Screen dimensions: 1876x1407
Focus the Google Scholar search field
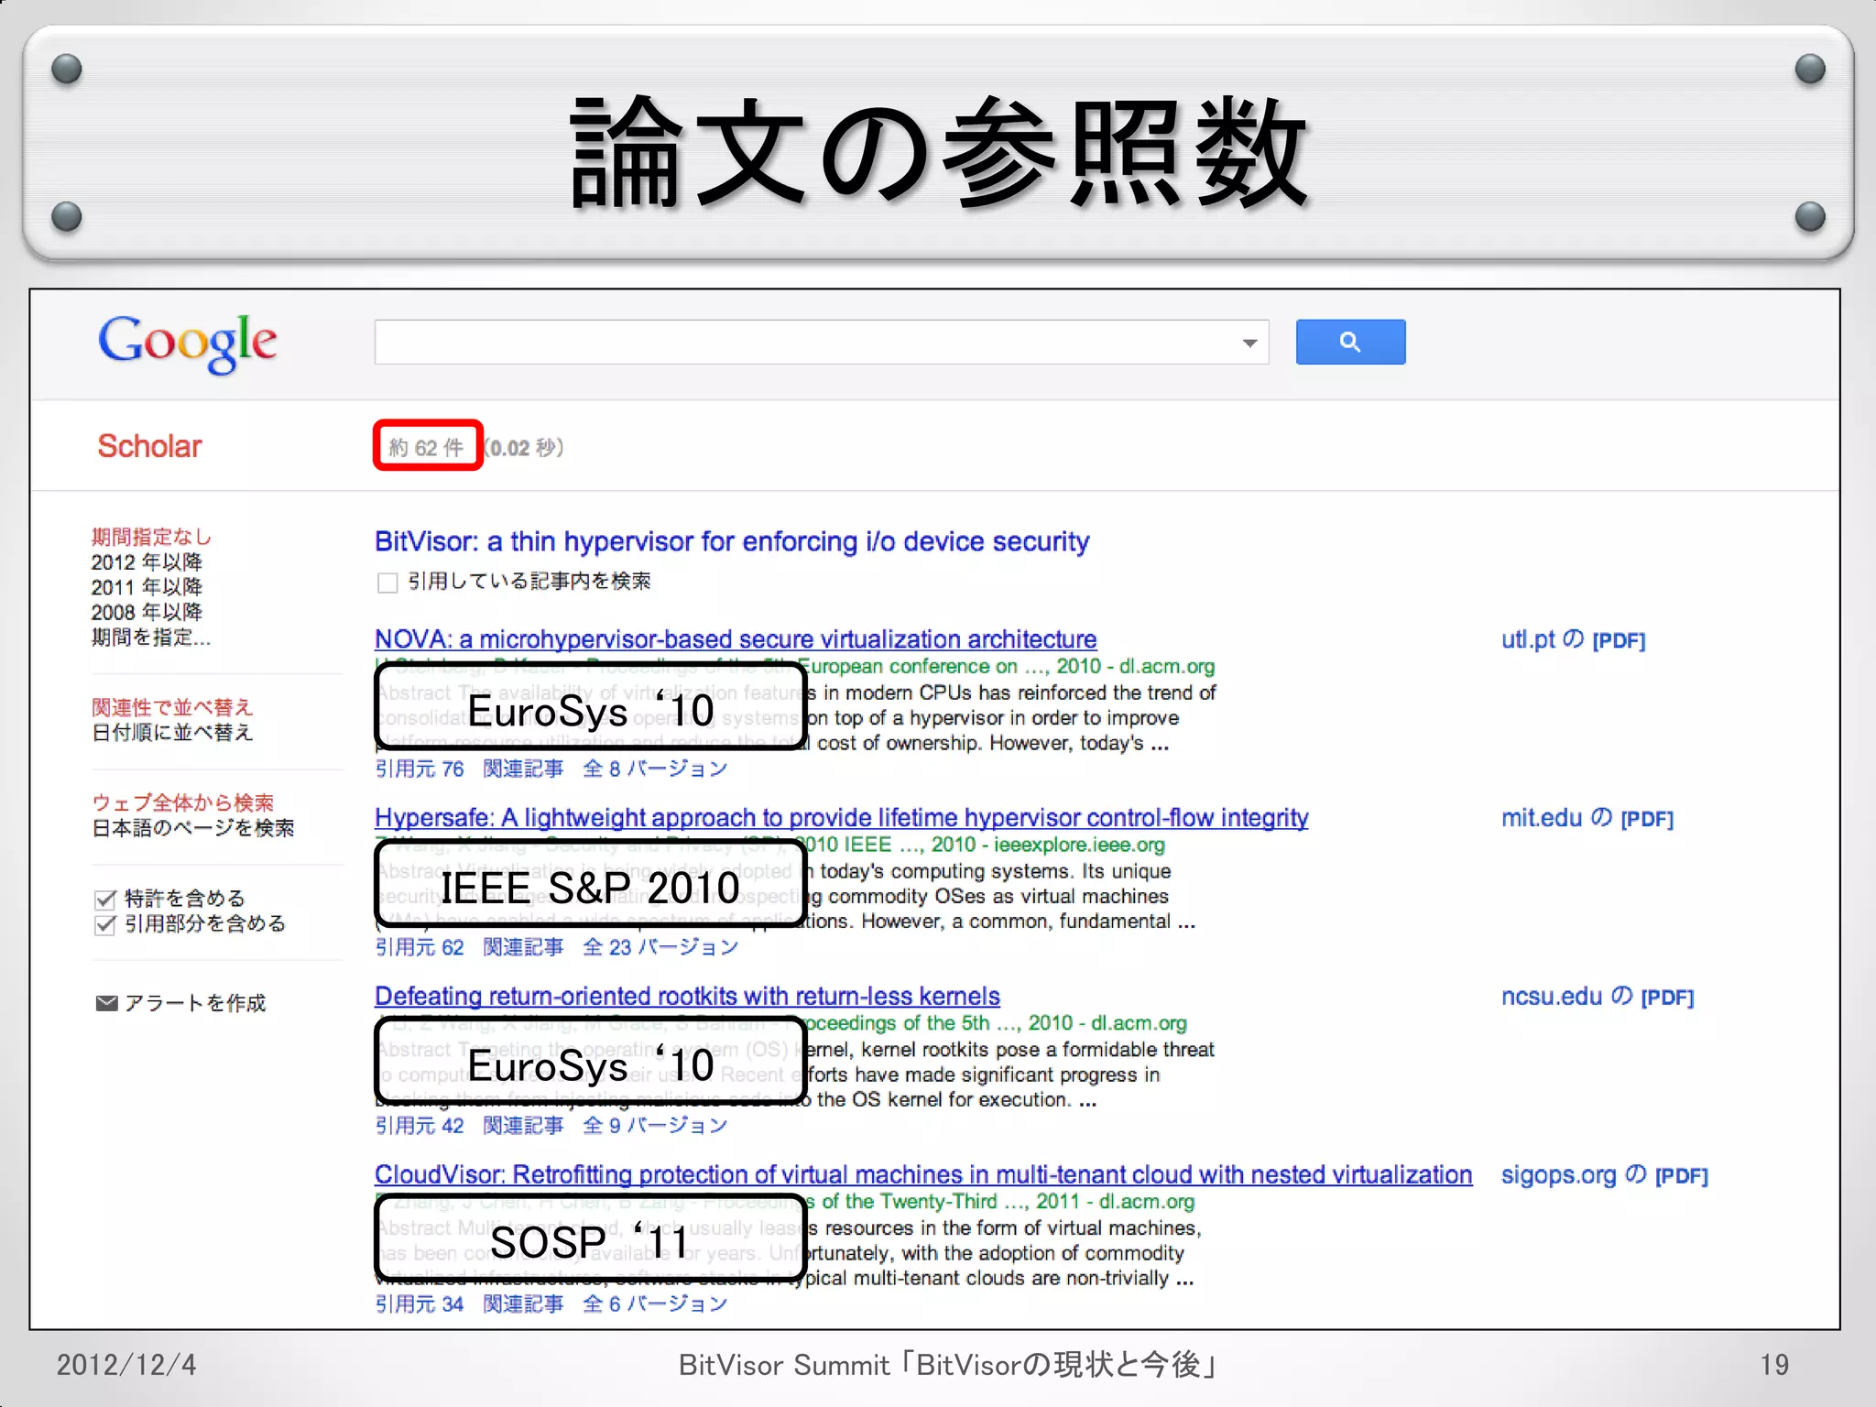(821, 342)
